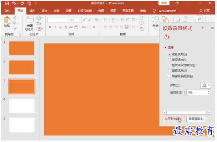Click the Copy icon in clipboard group
Screen dimensions: 217x142
[15, 23]
